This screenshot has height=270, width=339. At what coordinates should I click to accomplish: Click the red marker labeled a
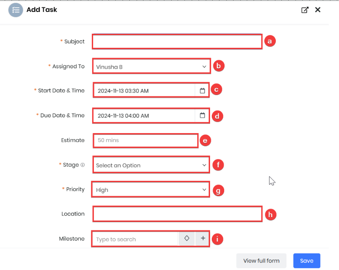(269, 41)
